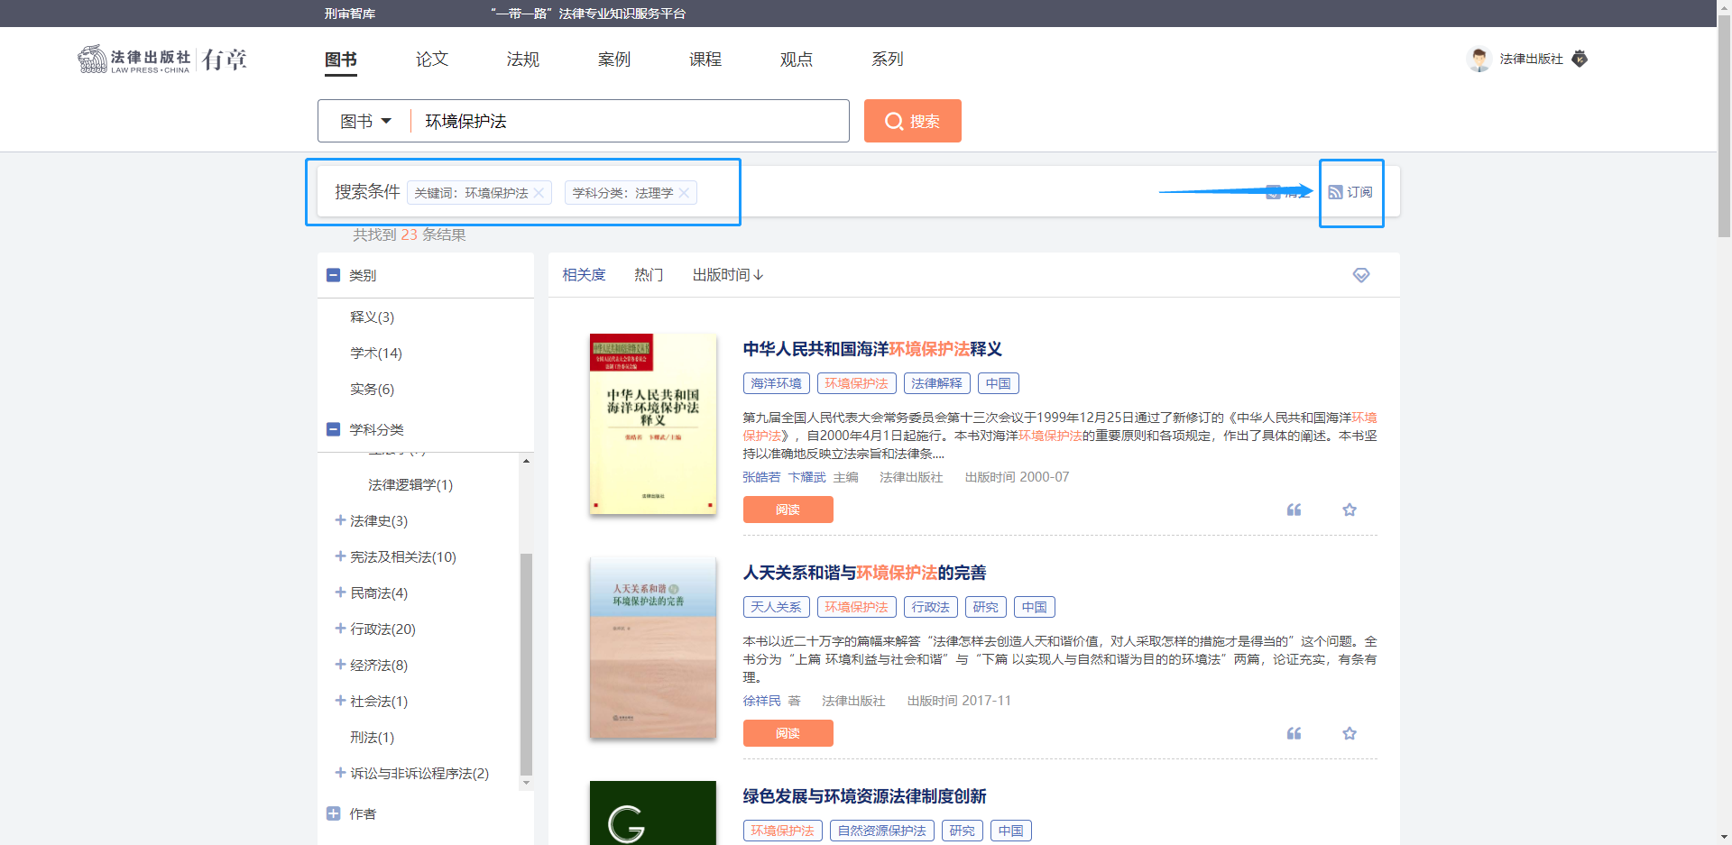Collapse the 类别 filter section
This screenshot has height=845, width=1732.
[333, 275]
